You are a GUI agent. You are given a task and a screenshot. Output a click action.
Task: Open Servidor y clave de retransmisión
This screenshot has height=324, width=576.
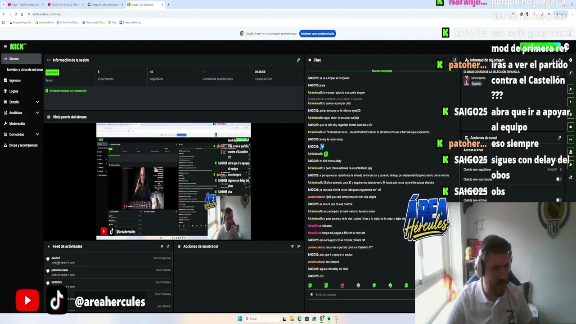24,70
